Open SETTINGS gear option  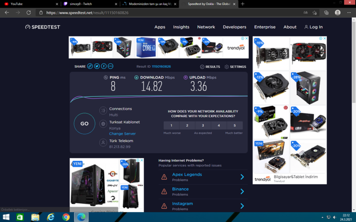tap(235, 67)
